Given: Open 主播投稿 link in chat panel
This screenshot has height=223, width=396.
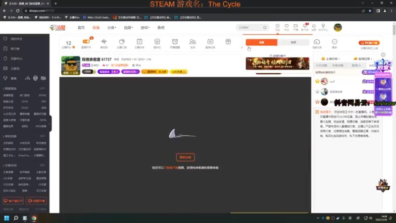Looking at the screenshot, I should pyautogui.click(x=331, y=58).
